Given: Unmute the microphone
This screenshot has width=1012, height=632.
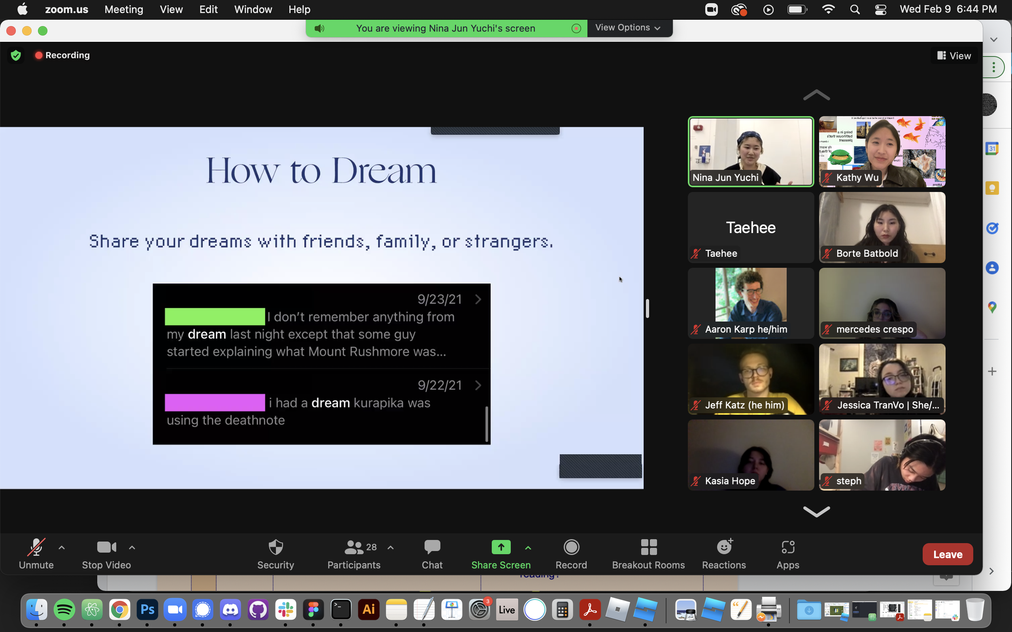Looking at the screenshot, I should pyautogui.click(x=36, y=554).
